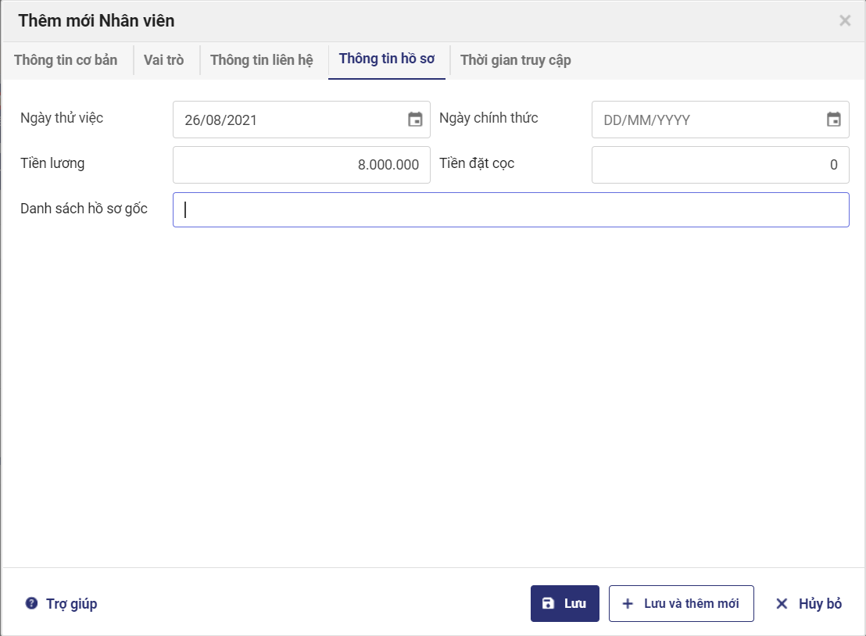The height and width of the screenshot is (636, 866).
Task: Go to the Thông tin liên hệ tab
Action: (x=262, y=60)
